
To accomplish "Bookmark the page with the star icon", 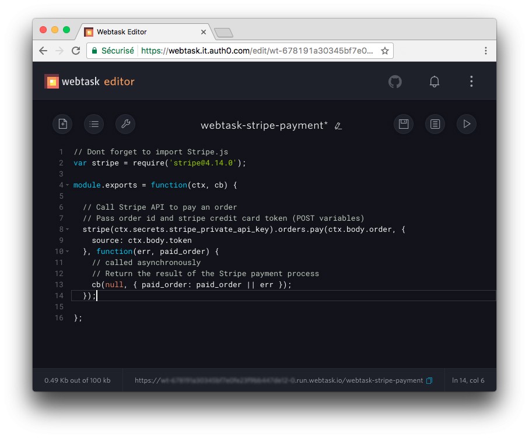I will point(384,51).
